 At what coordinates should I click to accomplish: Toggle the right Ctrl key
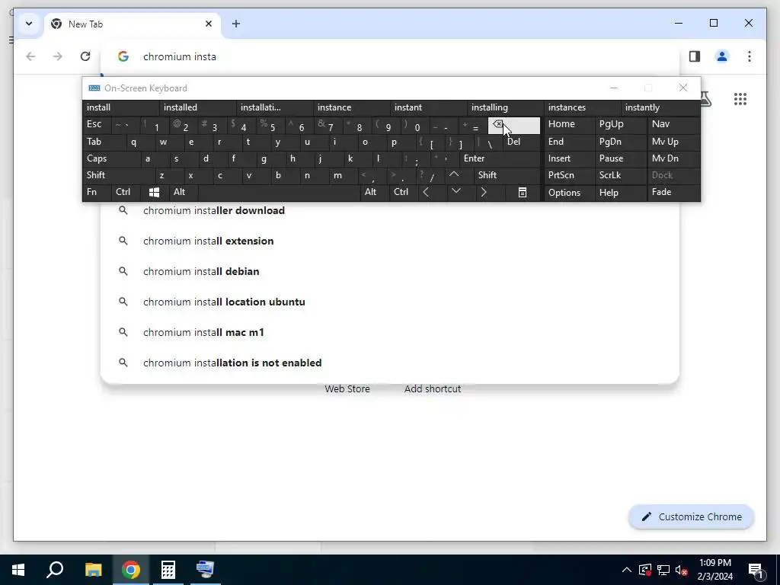point(404,192)
